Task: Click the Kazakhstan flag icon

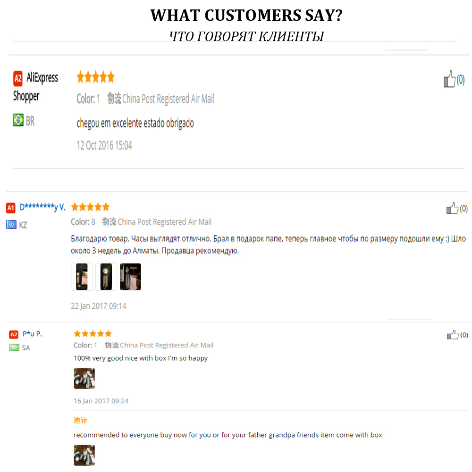Action: 11,225
